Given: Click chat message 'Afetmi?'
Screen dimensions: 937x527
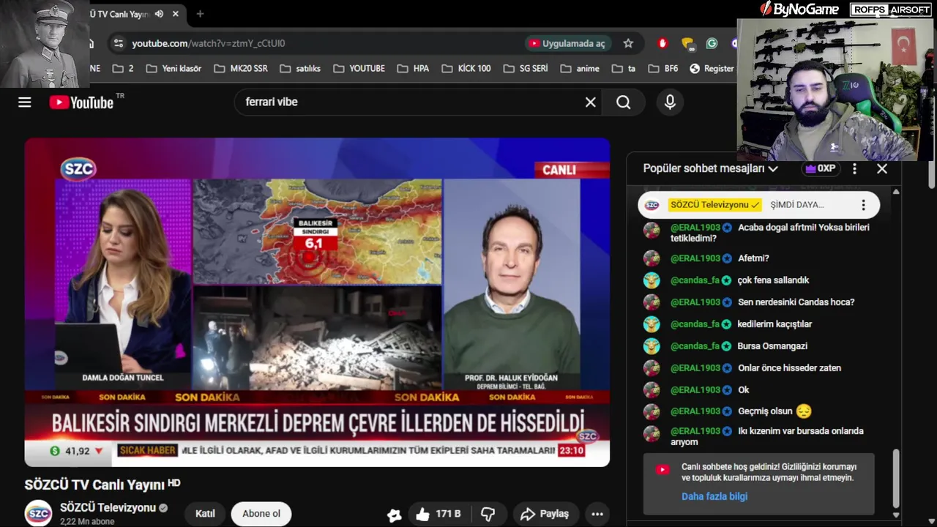Looking at the screenshot, I should tap(753, 258).
